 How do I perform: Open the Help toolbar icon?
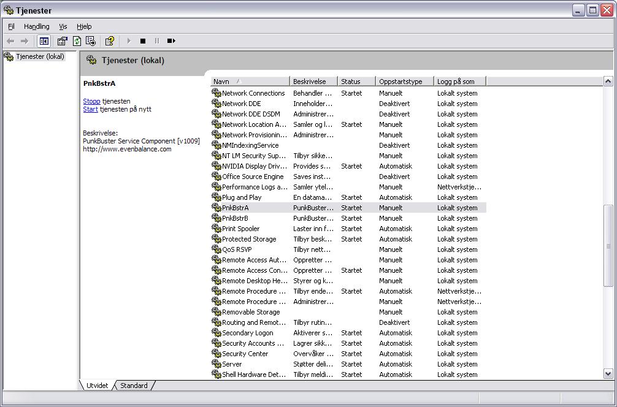(x=109, y=41)
